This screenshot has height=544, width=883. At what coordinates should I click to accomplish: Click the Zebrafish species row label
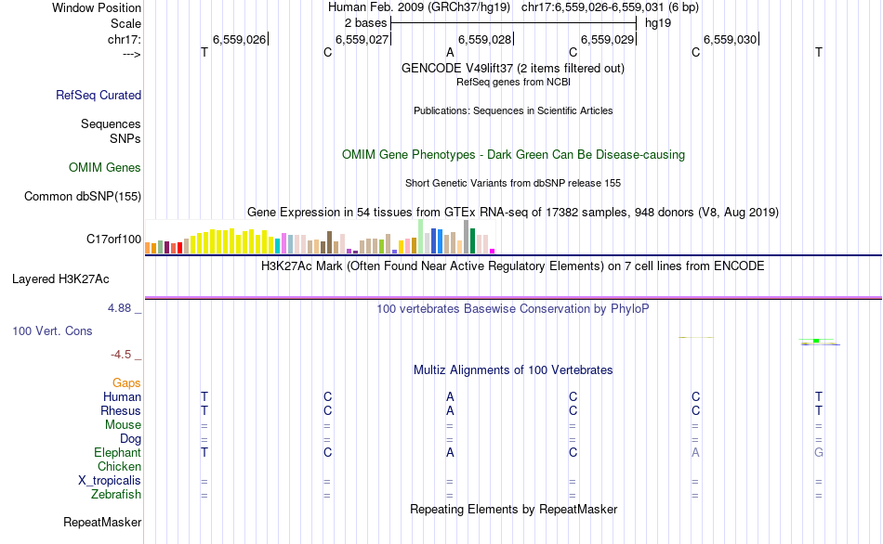coord(116,495)
